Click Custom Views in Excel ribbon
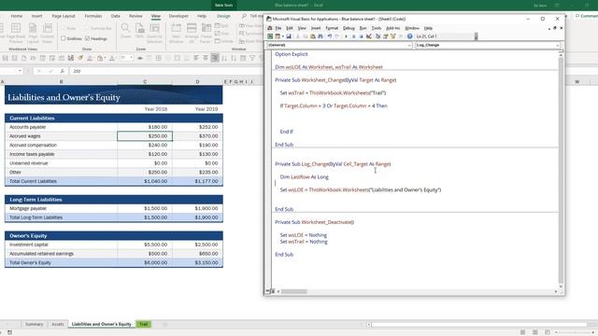Viewport: 598px width, 336px height. tap(48, 34)
